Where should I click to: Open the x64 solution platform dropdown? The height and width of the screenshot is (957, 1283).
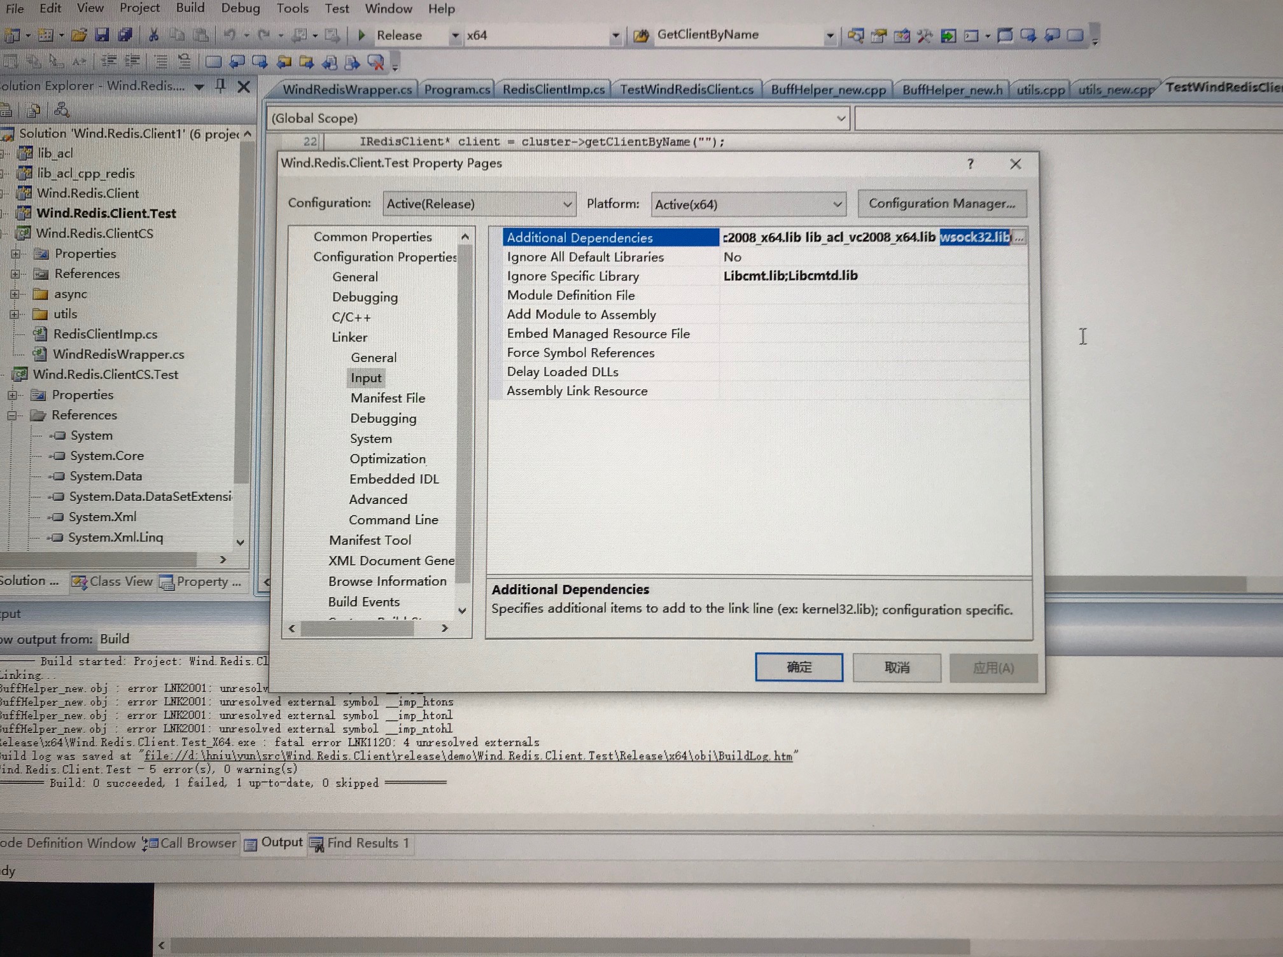coord(615,36)
